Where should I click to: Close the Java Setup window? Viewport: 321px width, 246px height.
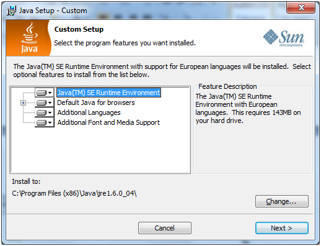[301, 7]
